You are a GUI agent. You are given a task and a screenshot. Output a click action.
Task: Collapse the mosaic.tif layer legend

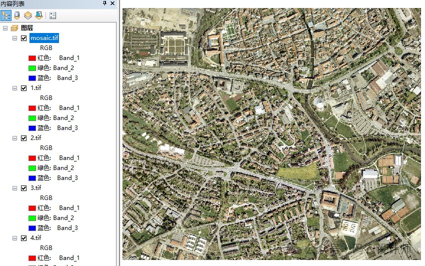pos(14,38)
